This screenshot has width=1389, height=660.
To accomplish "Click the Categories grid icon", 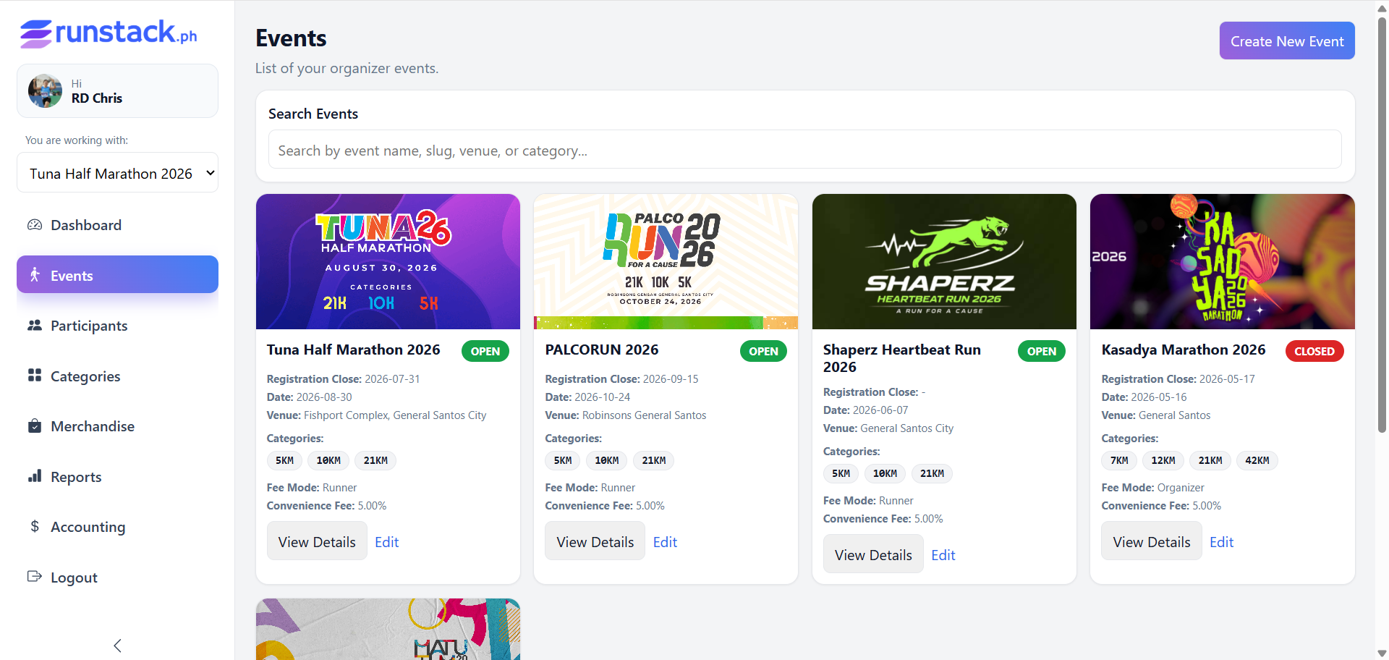I will point(35,376).
